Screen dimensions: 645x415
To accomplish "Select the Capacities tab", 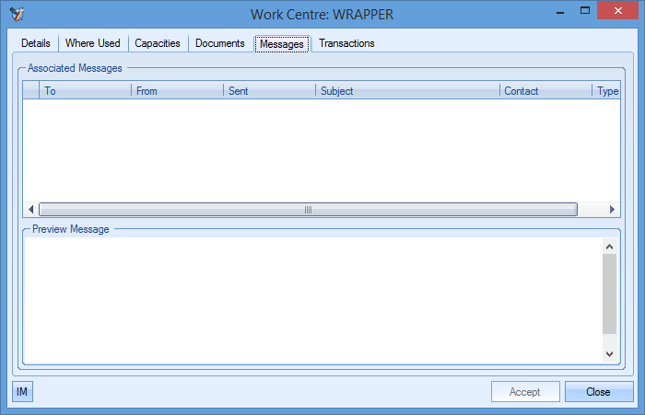I will 158,43.
